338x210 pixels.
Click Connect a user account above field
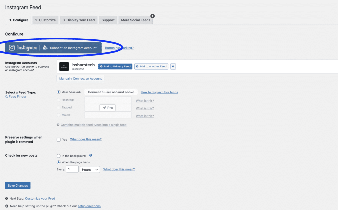[x=111, y=92]
